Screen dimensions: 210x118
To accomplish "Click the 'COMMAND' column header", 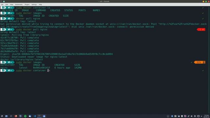I will pyautogui.click(x=41, y=10).
